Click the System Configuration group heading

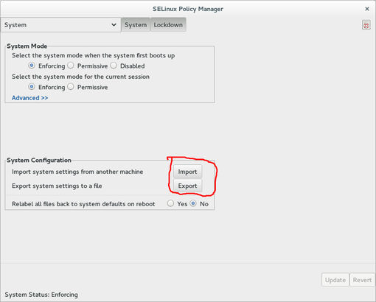click(x=39, y=160)
